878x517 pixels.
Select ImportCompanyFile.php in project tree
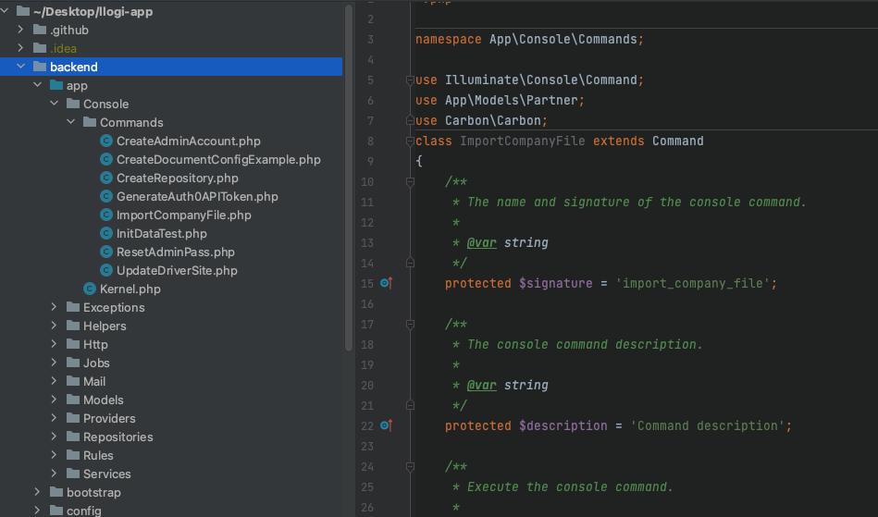[x=184, y=215]
